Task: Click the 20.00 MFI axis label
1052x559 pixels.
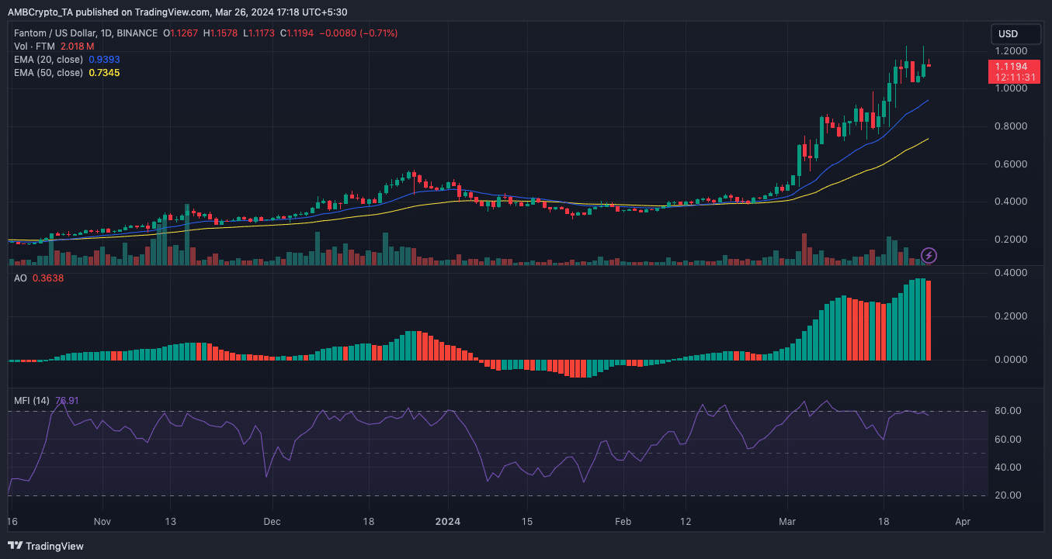Action: [x=1009, y=495]
